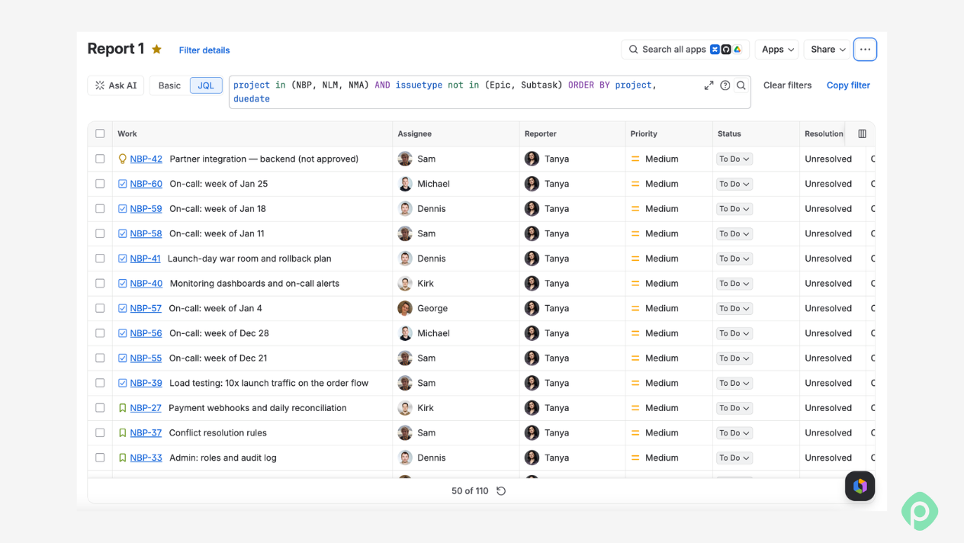Switch to JQL search mode
The image size is (964, 543).
206,85
